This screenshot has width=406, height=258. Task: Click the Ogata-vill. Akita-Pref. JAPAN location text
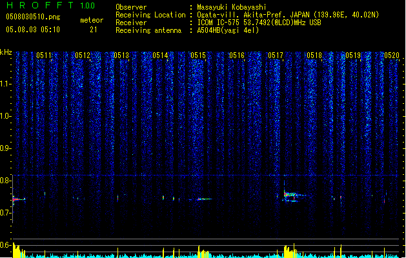(x=288, y=15)
